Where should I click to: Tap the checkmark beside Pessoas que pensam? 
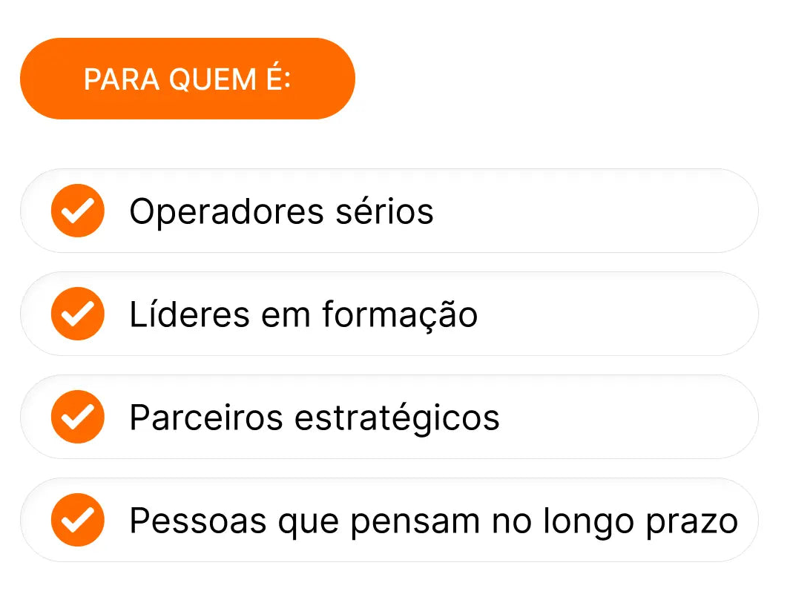(77, 520)
